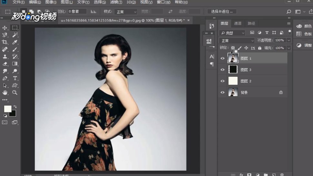This screenshot has width=313, height=176.
Task: Select the Hand tool
Action: pos(5,93)
